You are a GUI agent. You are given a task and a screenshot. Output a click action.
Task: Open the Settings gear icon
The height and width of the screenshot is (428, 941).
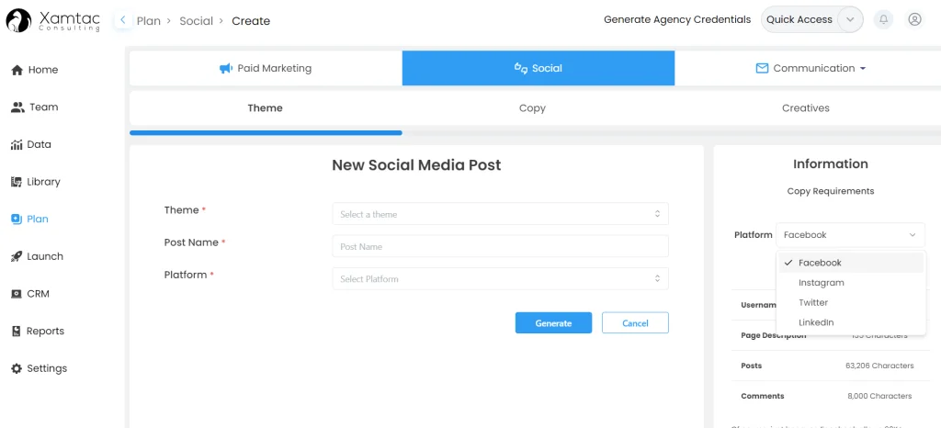point(17,368)
